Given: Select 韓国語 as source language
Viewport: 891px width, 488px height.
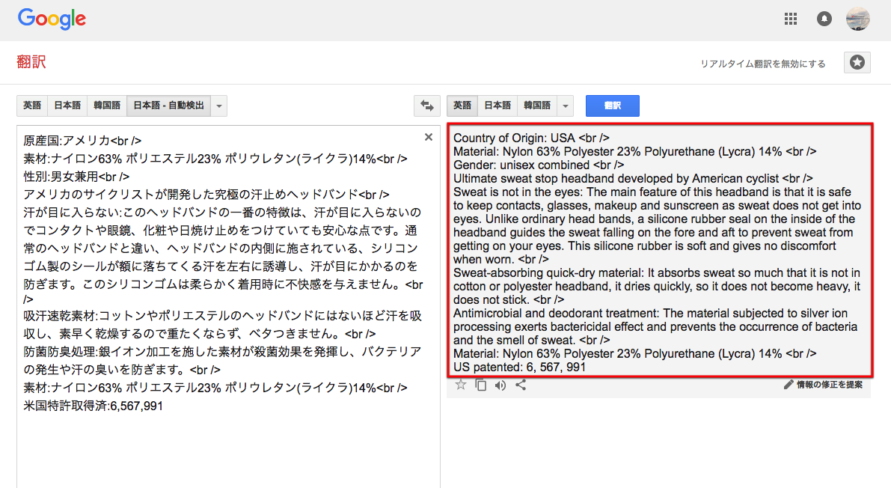Looking at the screenshot, I should [x=106, y=106].
